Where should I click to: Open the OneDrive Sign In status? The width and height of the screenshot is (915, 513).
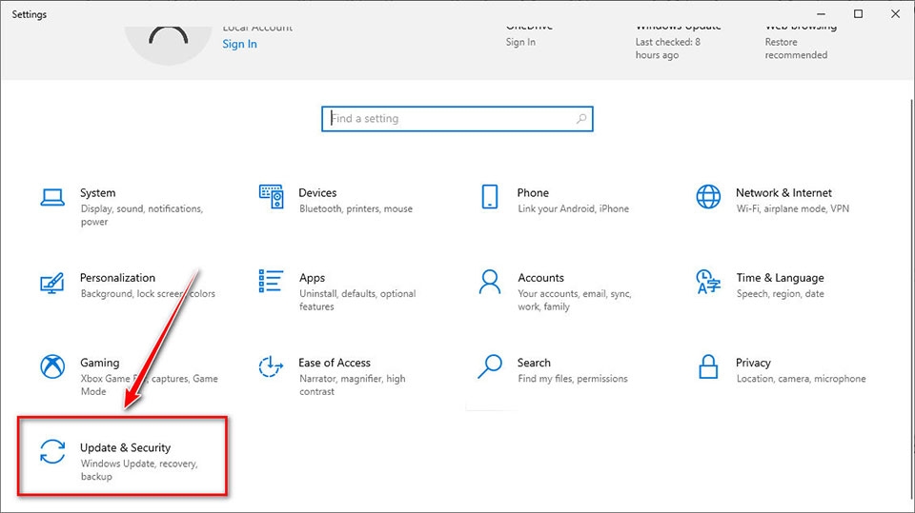tap(520, 42)
